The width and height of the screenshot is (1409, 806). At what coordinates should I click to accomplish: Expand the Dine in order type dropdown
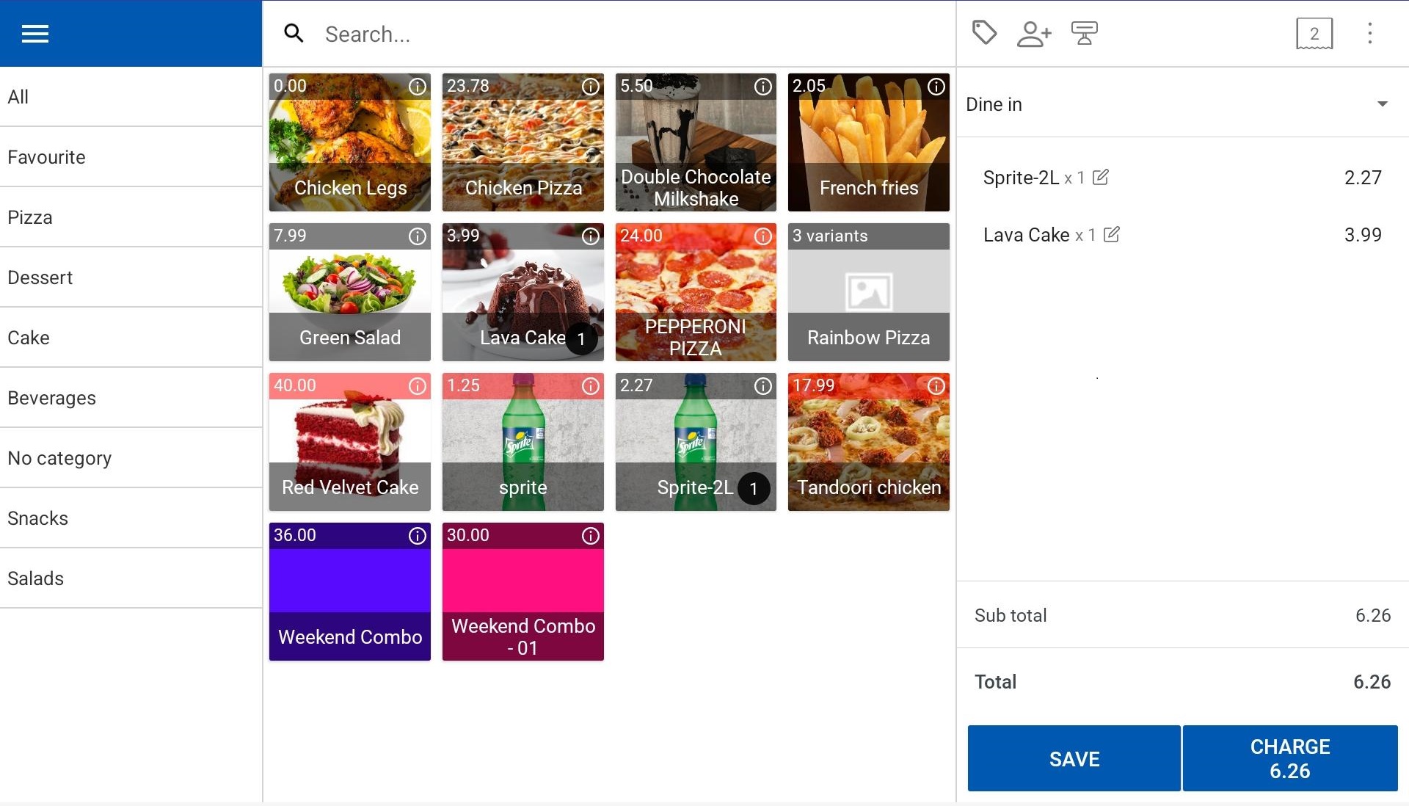[1382, 104]
